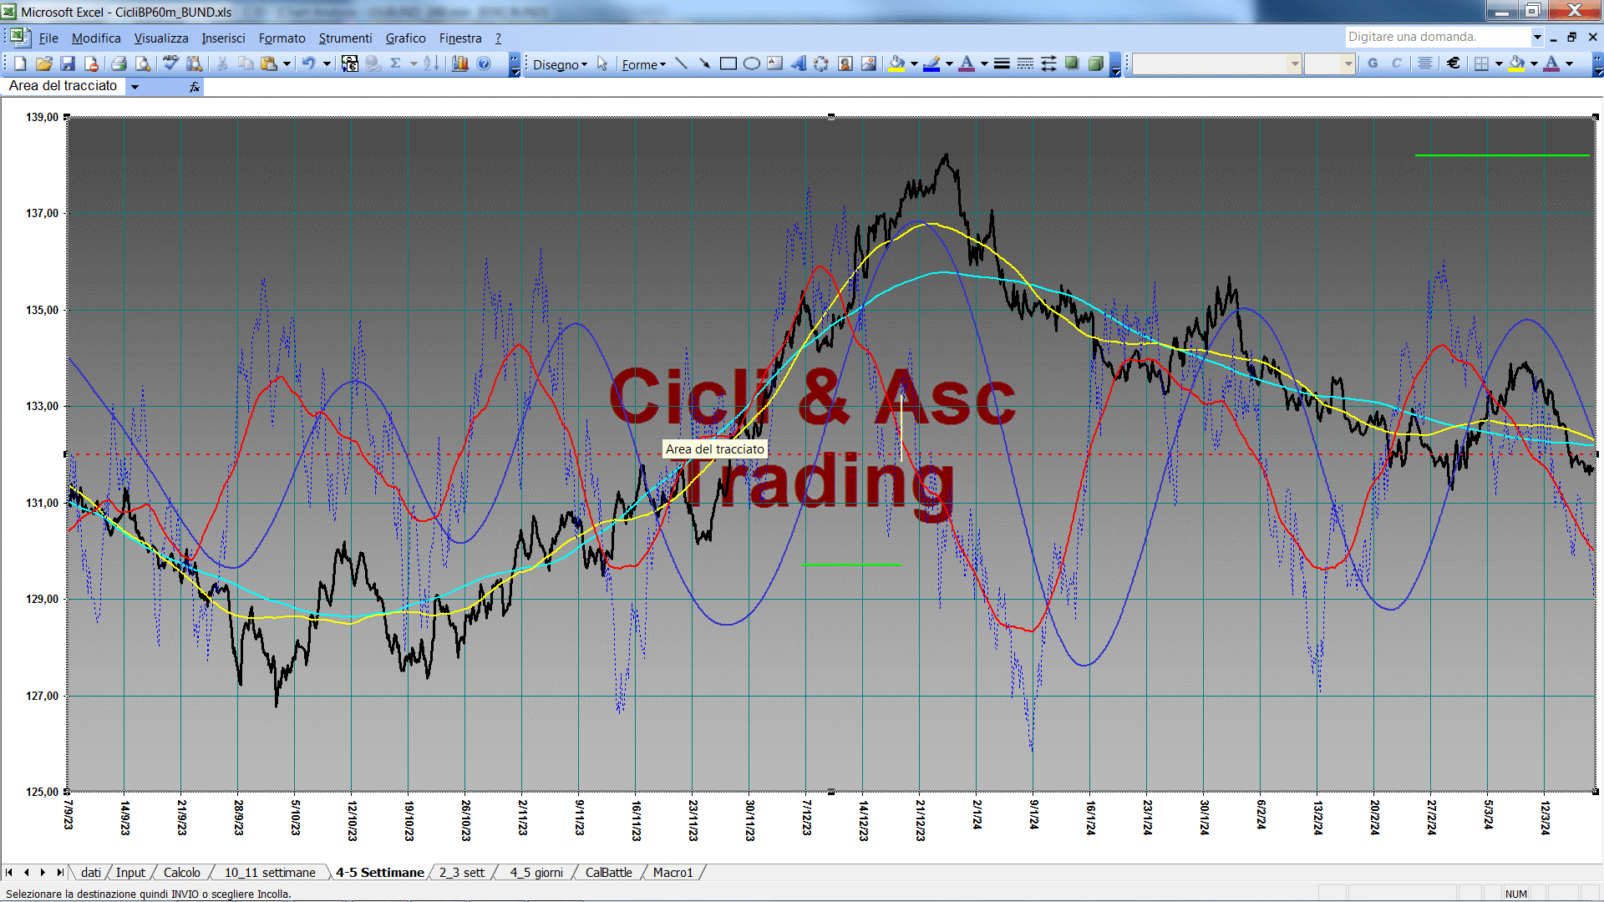Save workbook floppy disk icon
Viewport: 1604px width, 902px height.
tap(68, 63)
